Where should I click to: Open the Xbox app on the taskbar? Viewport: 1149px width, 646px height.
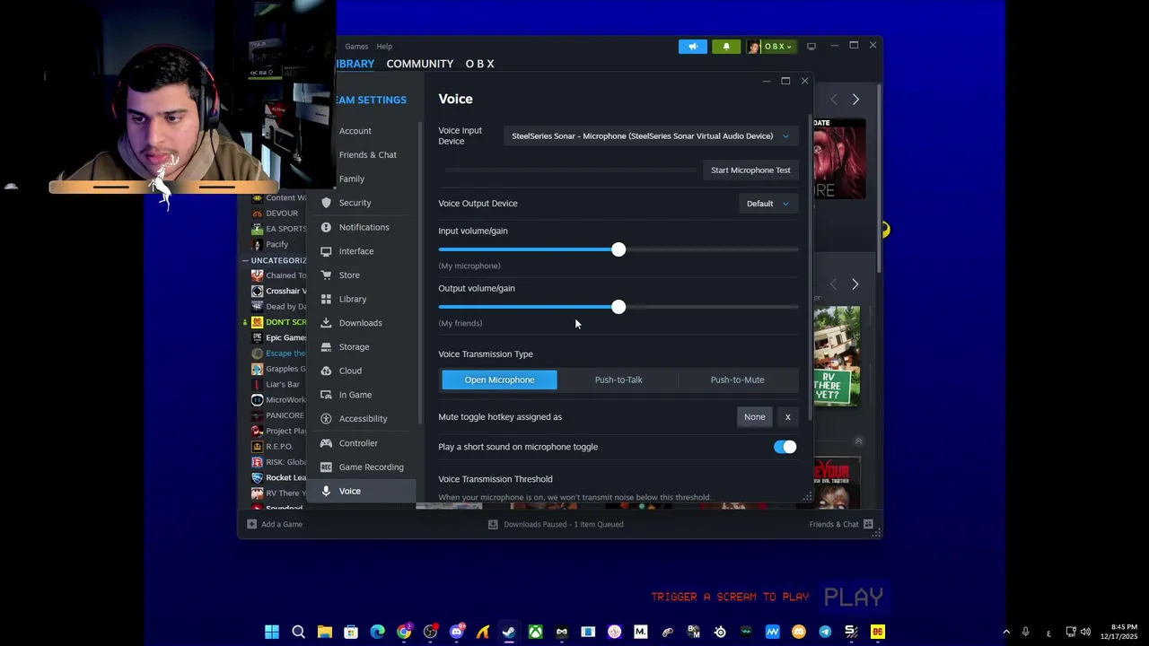tap(535, 632)
